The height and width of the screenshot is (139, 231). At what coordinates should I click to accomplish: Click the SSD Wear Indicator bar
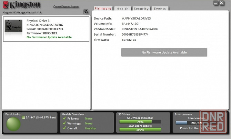[x=140, y=122]
